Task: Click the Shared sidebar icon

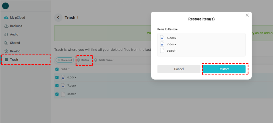Action: point(6,43)
